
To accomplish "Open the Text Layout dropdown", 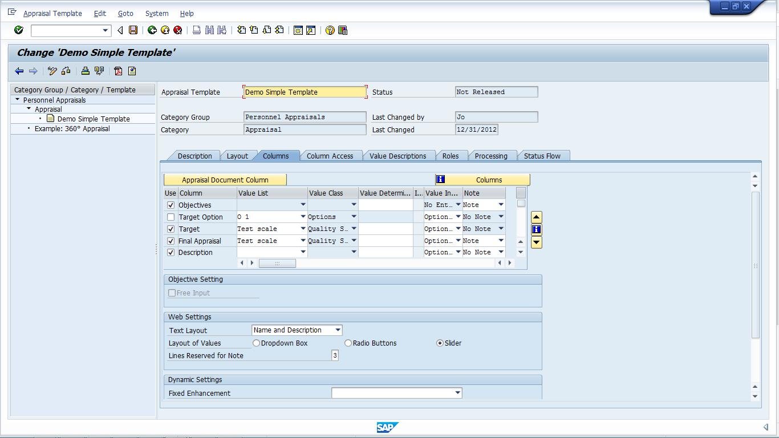I will point(338,330).
